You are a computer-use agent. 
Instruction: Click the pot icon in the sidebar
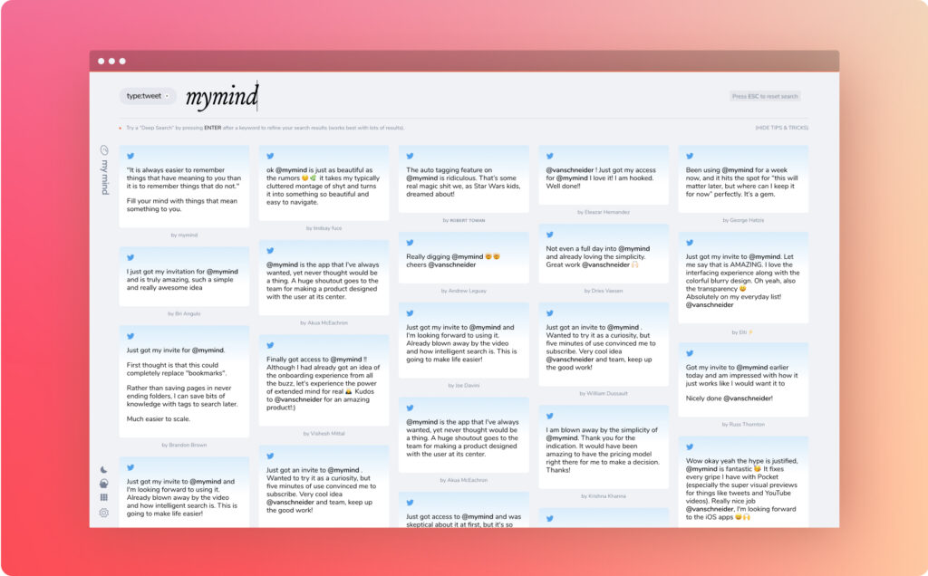click(x=104, y=484)
